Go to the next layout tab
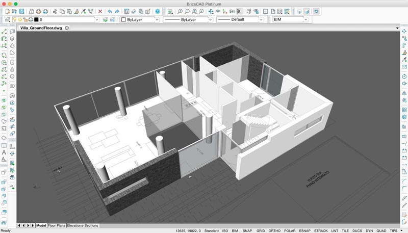The image size is (408, 233). coord(28,225)
